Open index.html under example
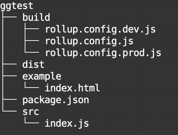Viewport: 178px width, 135px height. [72, 88]
